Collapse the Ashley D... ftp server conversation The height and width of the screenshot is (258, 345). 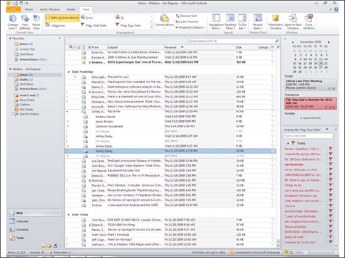pyautogui.click(x=67, y=111)
